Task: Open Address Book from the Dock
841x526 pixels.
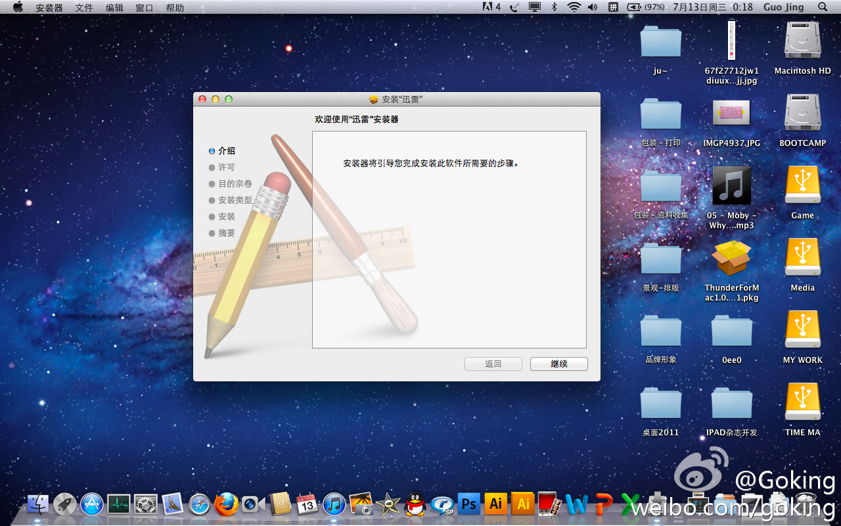Action: pos(281,504)
